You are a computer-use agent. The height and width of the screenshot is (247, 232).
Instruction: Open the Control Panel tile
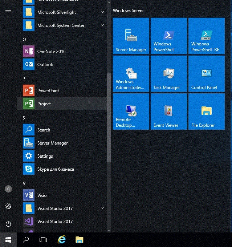point(207,74)
